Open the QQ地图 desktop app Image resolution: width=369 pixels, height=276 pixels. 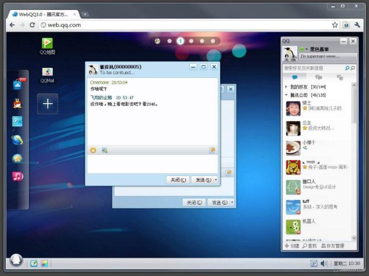pos(47,46)
